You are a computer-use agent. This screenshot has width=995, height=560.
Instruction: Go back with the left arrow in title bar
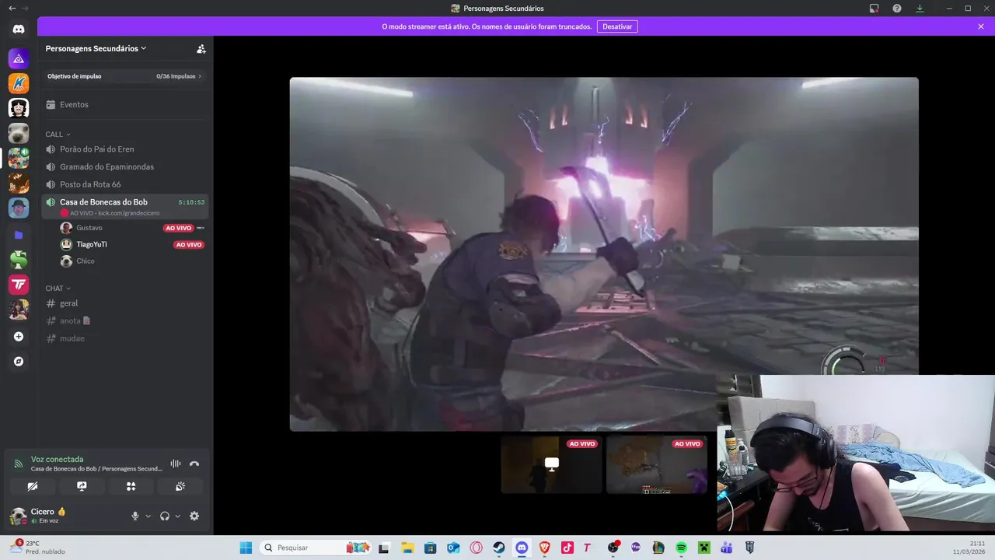12,9
